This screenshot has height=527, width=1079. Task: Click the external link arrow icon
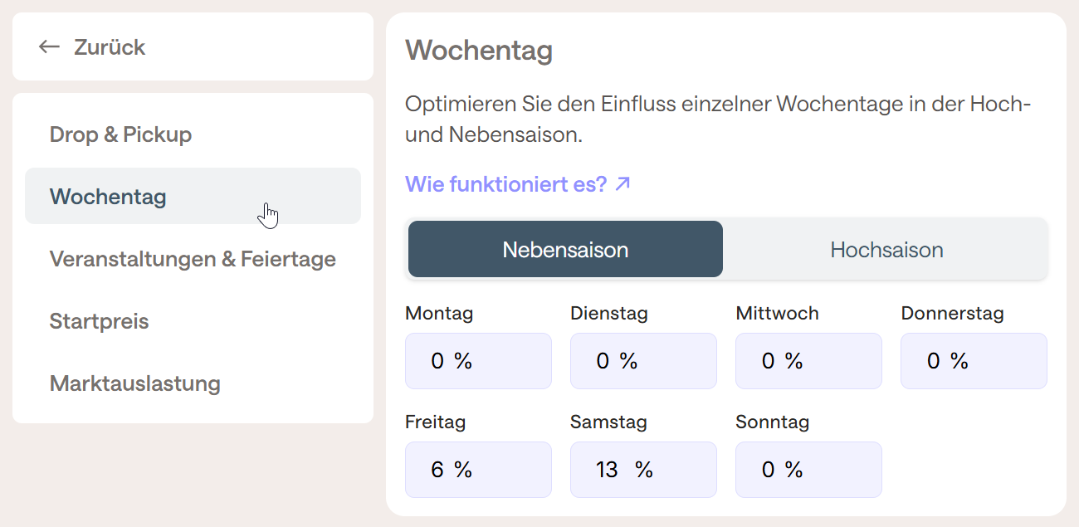coord(622,183)
